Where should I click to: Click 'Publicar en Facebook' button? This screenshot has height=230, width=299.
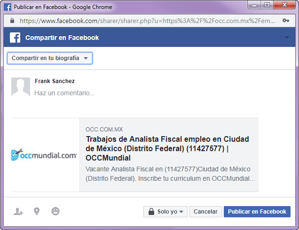[x=257, y=212]
